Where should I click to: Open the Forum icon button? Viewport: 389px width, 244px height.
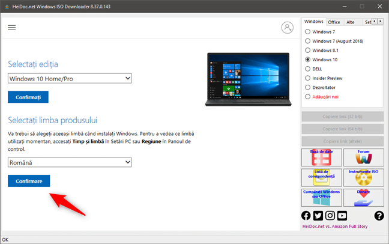coord(363,157)
